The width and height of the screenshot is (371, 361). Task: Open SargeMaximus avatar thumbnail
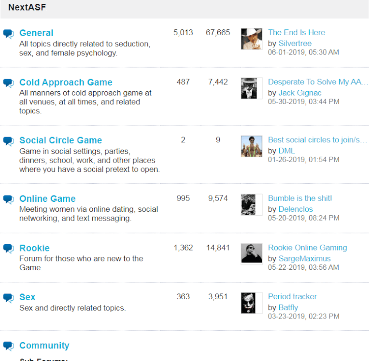point(251,253)
